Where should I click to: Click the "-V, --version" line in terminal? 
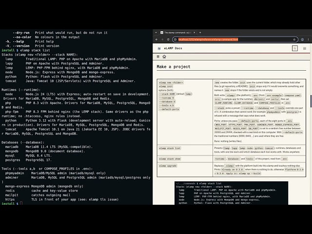[x=32, y=46]
